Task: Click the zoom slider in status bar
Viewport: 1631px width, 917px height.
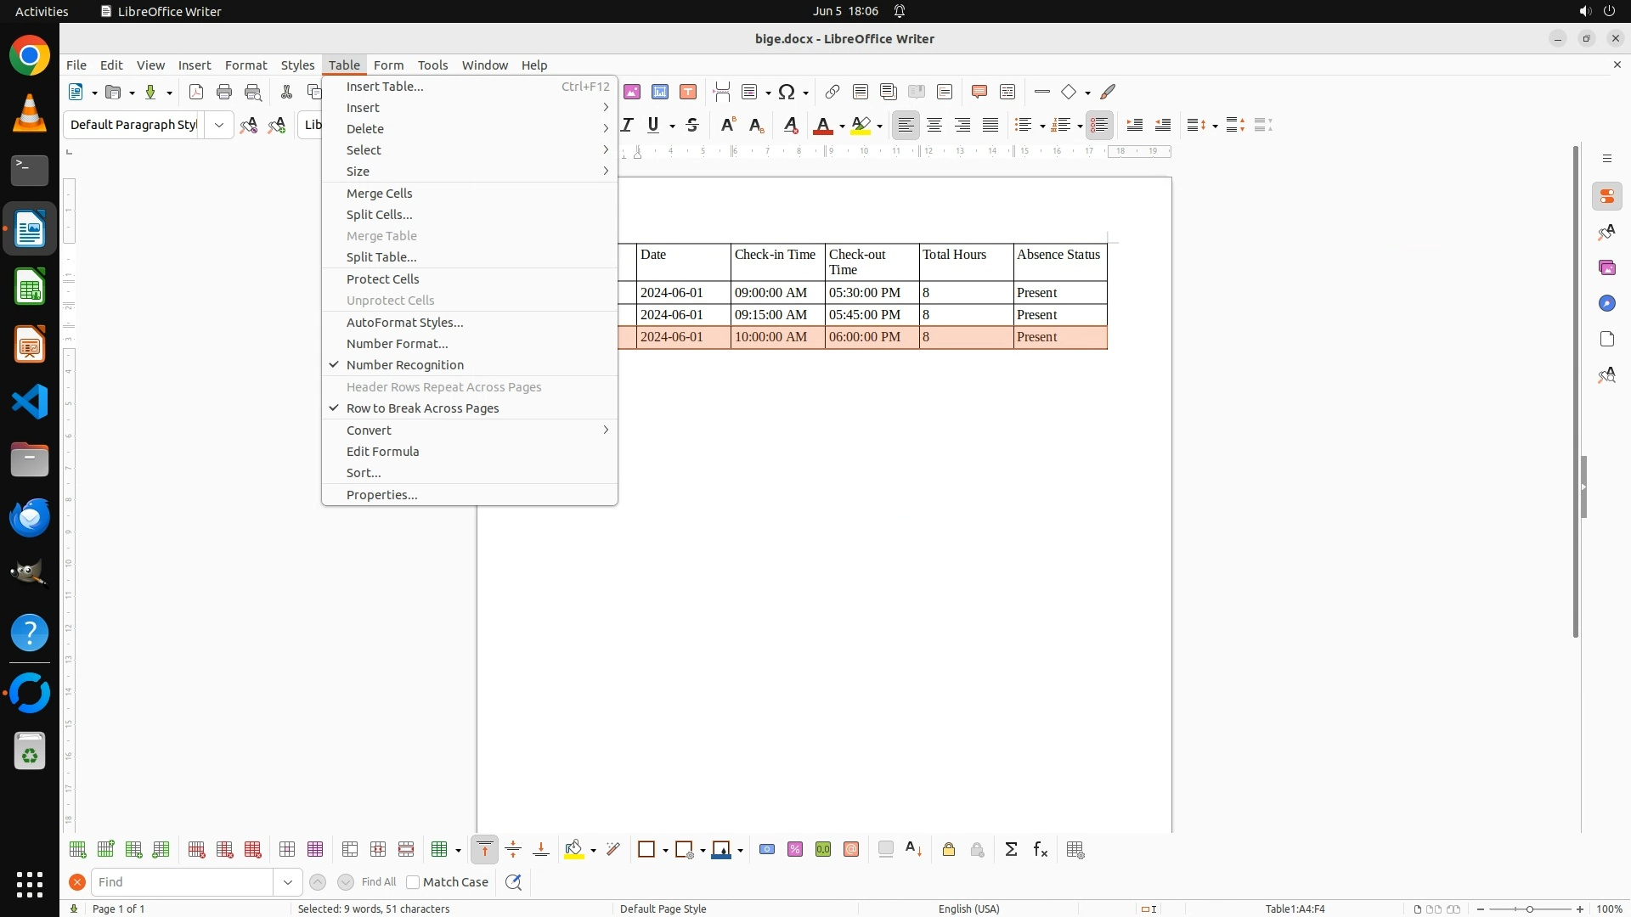Action: coord(1529,909)
